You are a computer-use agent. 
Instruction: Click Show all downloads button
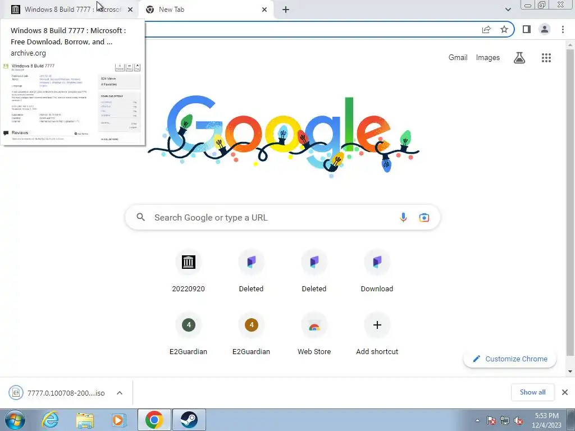pos(532,392)
